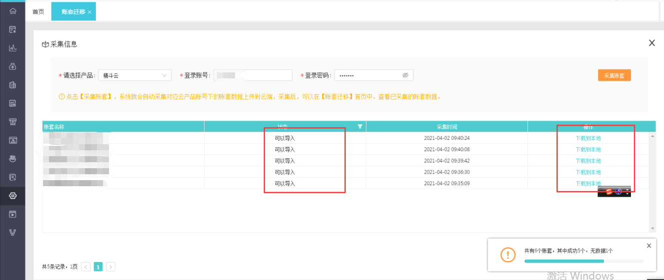Toggle password visibility eye icon

coord(405,75)
